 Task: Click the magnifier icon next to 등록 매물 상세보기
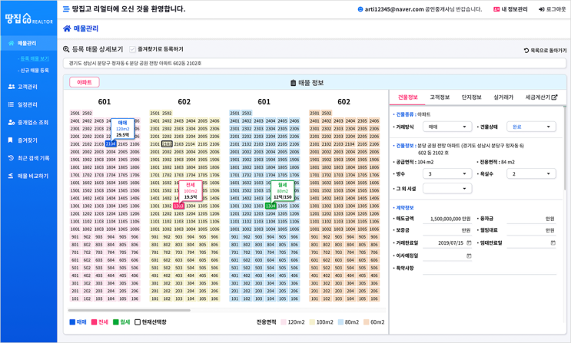tap(66, 49)
